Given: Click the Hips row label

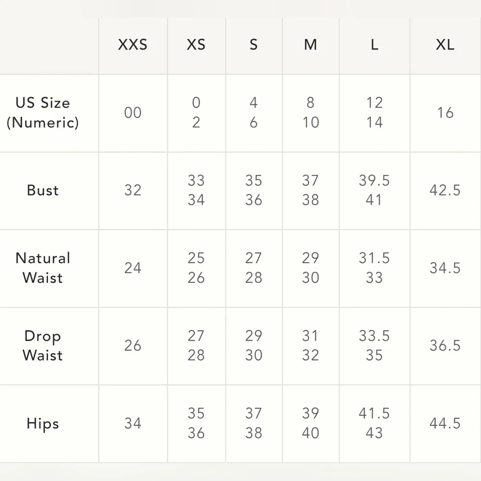Looking at the screenshot, I should tap(43, 423).
